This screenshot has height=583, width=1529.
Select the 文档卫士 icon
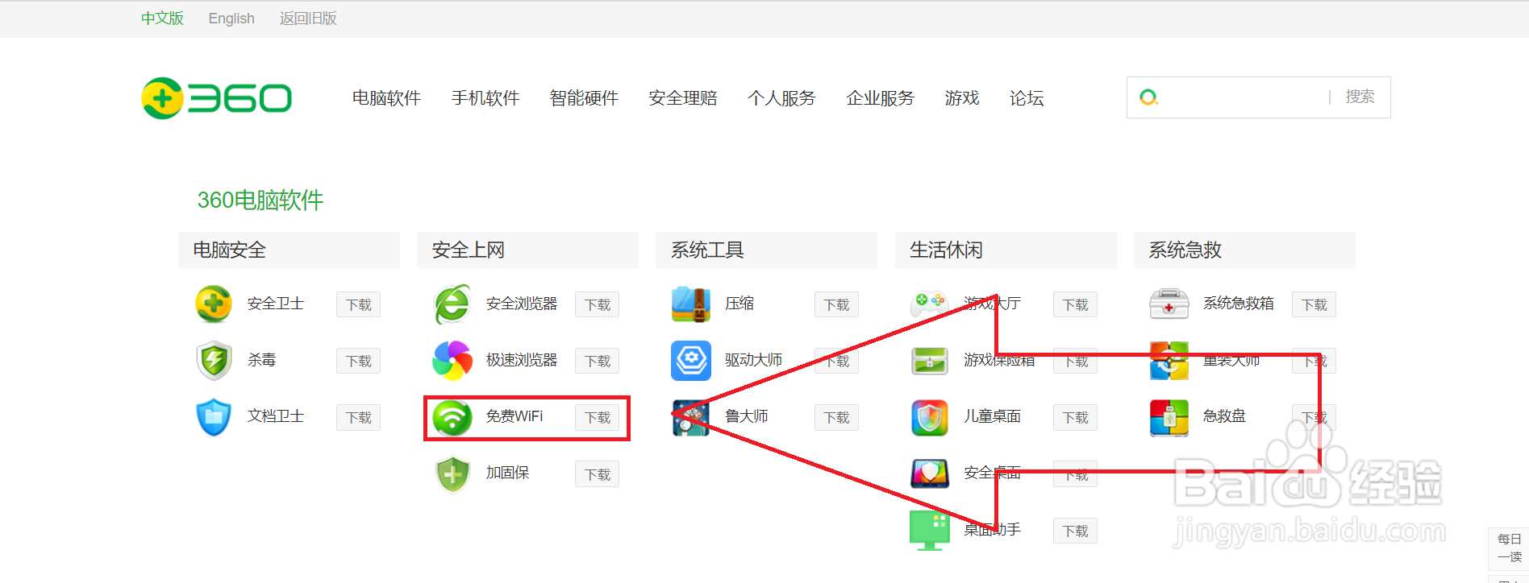coord(214,417)
